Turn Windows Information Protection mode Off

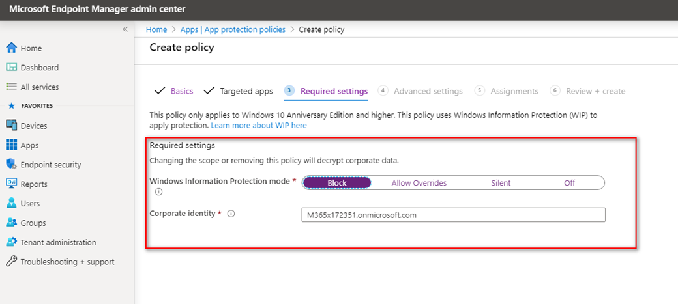pos(569,183)
